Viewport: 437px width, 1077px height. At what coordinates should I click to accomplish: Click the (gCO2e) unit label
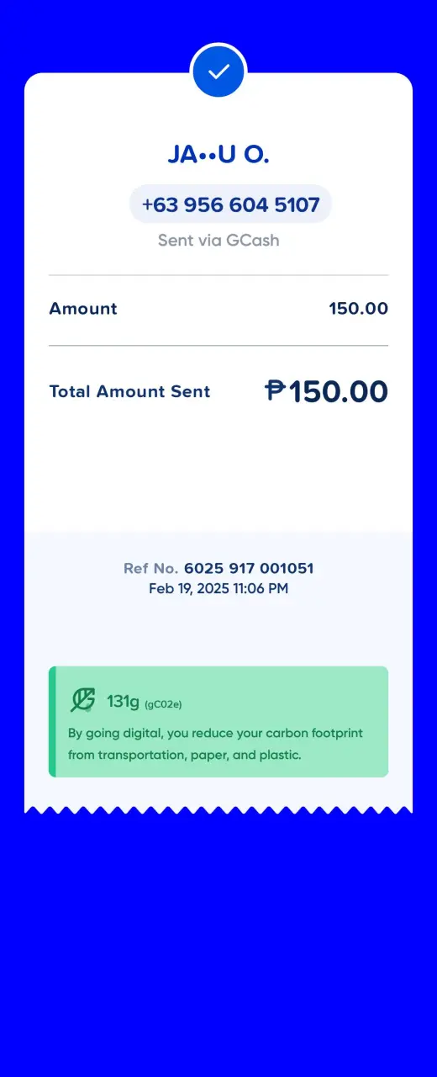tap(163, 703)
